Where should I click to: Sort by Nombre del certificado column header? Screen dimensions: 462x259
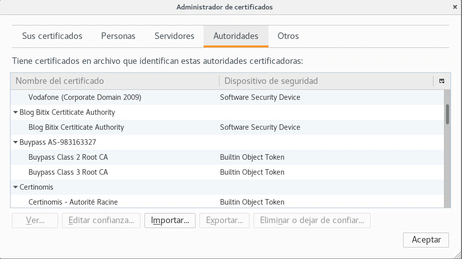pos(114,81)
